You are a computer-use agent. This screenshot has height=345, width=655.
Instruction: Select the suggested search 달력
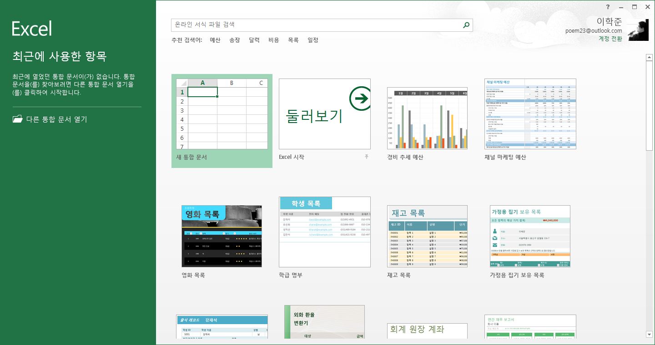pyautogui.click(x=254, y=40)
